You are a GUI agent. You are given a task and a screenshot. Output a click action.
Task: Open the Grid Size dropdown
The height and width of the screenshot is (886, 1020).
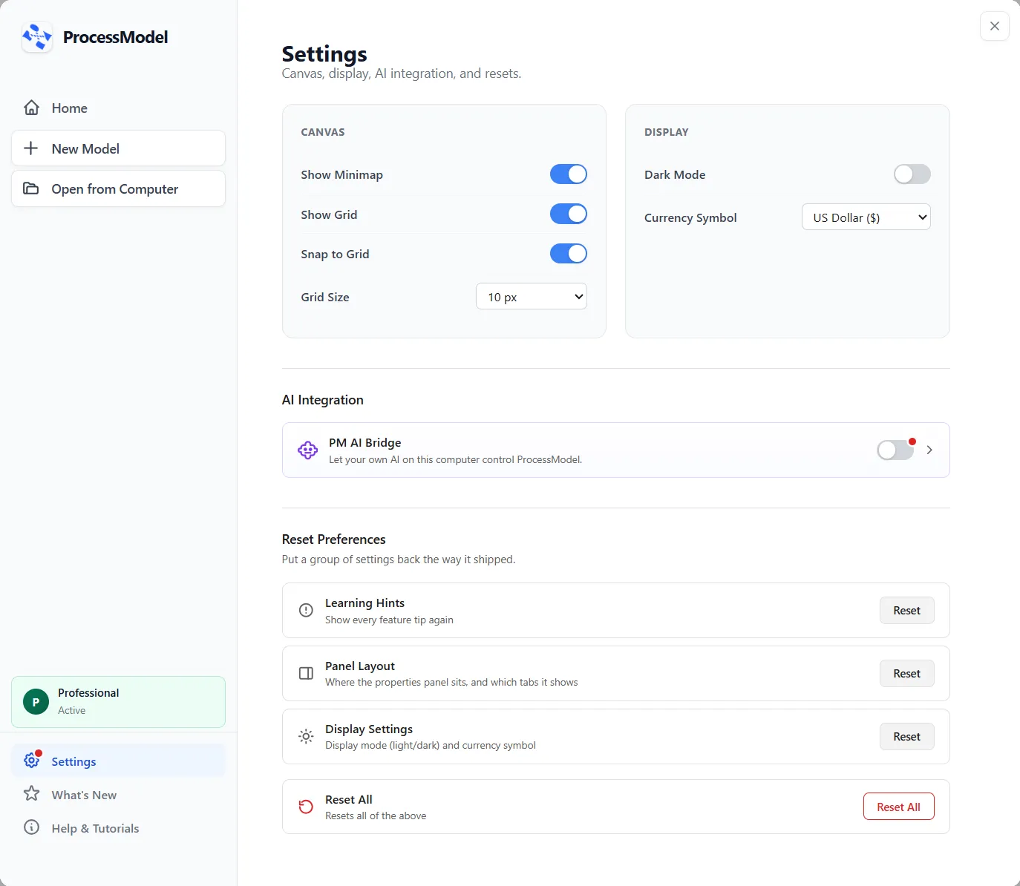click(532, 297)
